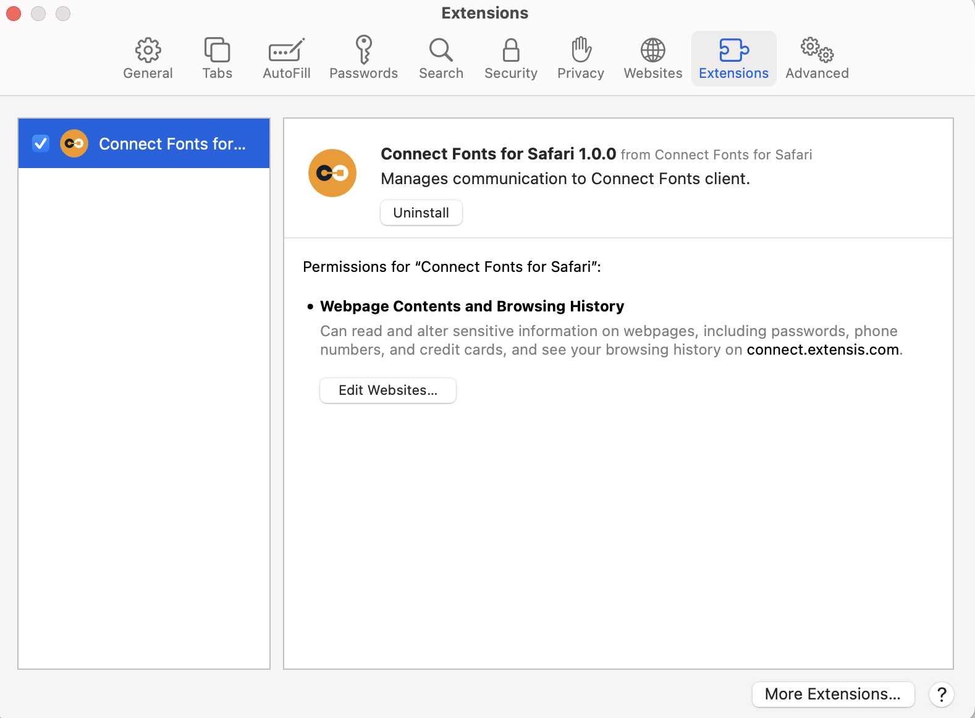Click the Connect Fonts for Safari 1.0.0 title
The width and height of the screenshot is (975, 718).
coord(498,154)
